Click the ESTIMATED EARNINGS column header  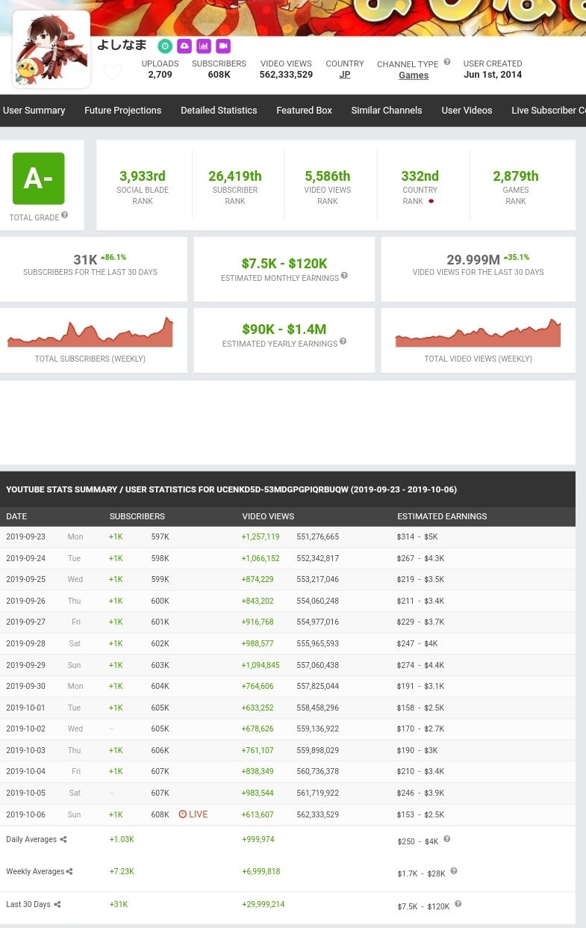[442, 516]
